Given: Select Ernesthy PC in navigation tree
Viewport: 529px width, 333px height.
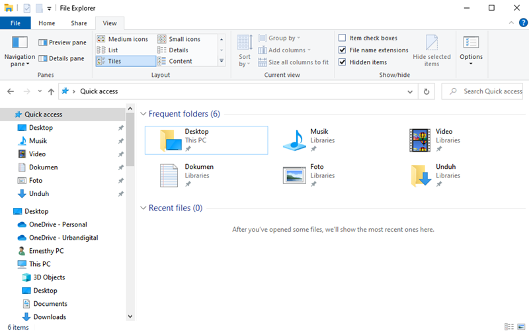Looking at the screenshot, I should click(x=46, y=251).
